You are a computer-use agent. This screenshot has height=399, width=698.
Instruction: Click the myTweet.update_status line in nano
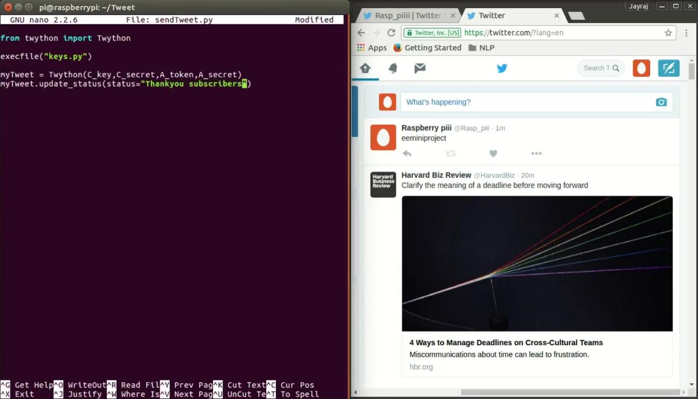tap(126, 84)
